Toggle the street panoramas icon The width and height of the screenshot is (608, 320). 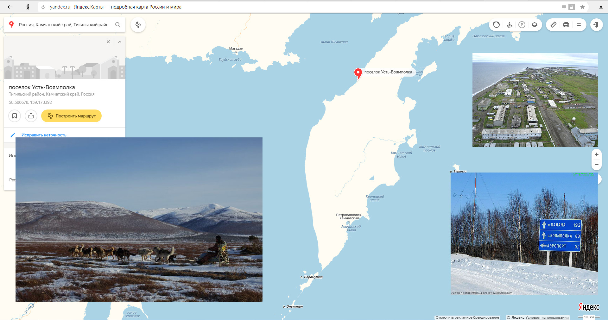click(509, 25)
